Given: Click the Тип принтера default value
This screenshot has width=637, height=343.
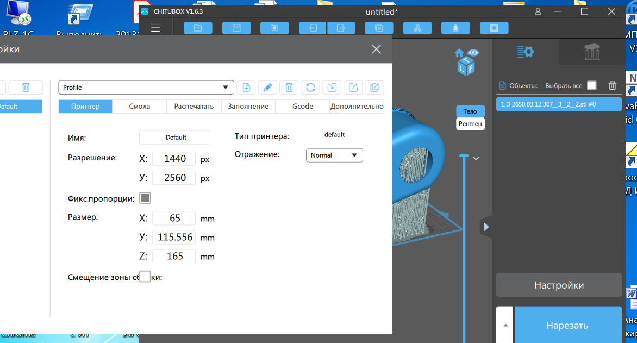Looking at the screenshot, I should point(334,134).
